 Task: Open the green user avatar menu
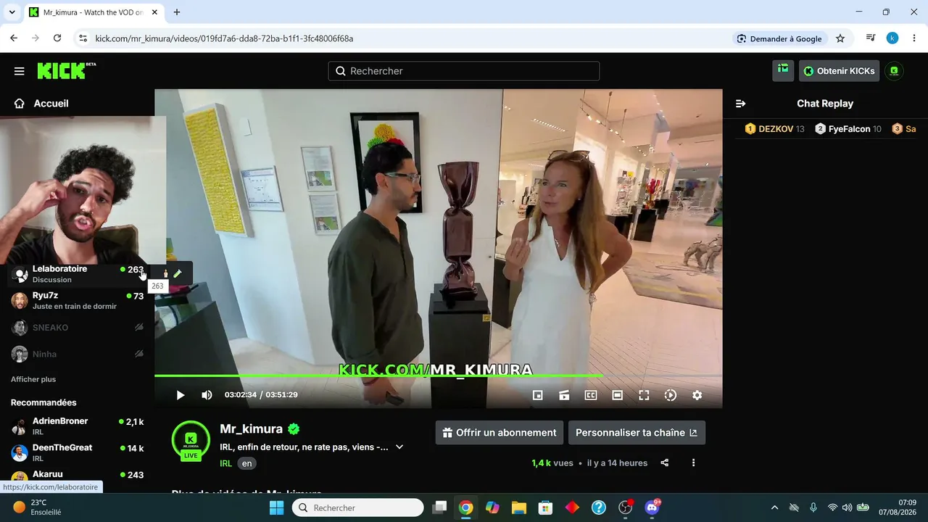(x=894, y=71)
